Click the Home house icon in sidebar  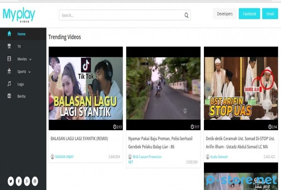(9, 34)
